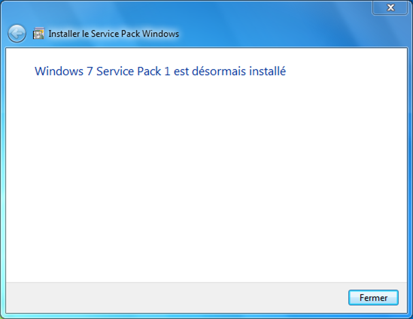Image resolution: width=413 pixels, height=319 pixels.
Task: Click the blue heading about Service Pack 1
Action: coord(160,72)
